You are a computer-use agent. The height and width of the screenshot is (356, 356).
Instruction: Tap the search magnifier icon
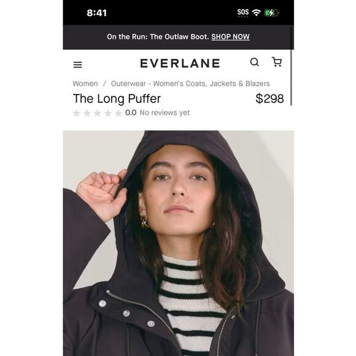(255, 62)
